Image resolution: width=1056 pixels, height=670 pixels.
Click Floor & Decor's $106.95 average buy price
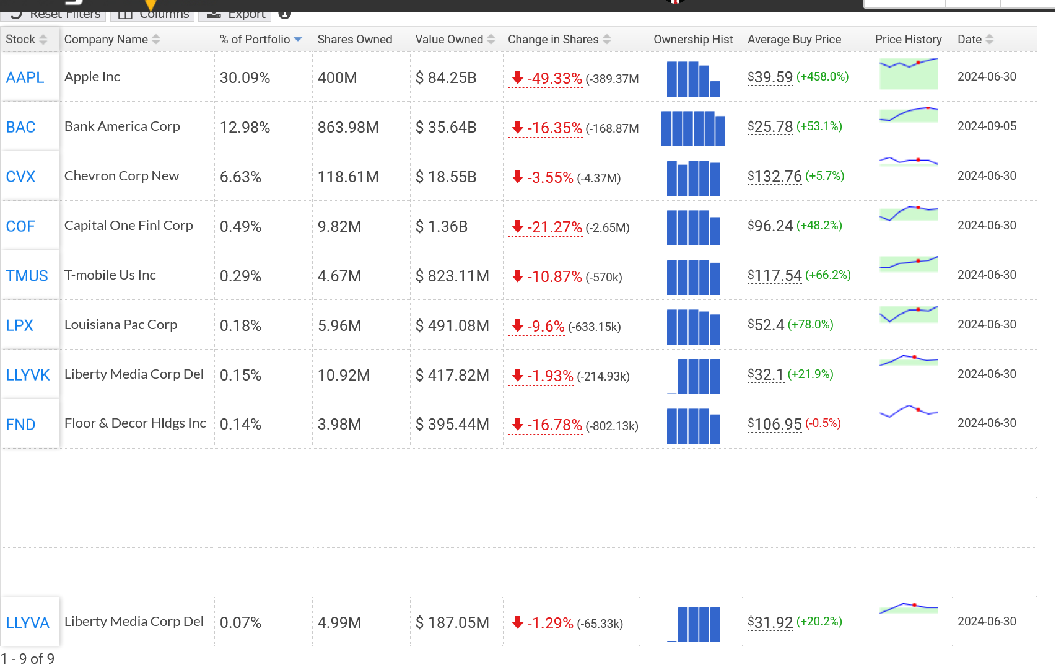pos(775,425)
